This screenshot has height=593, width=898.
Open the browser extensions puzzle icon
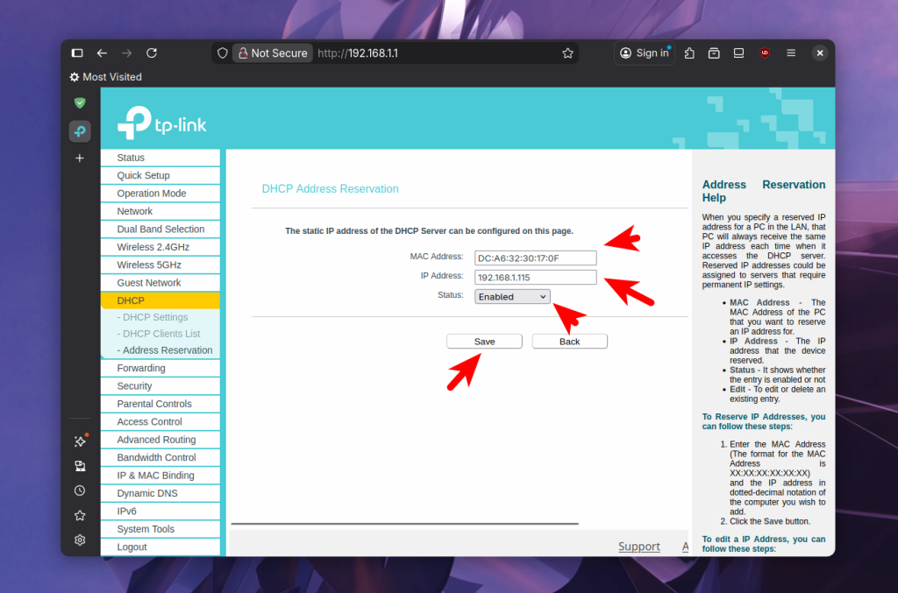pyautogui.click(x=689, y=53)
